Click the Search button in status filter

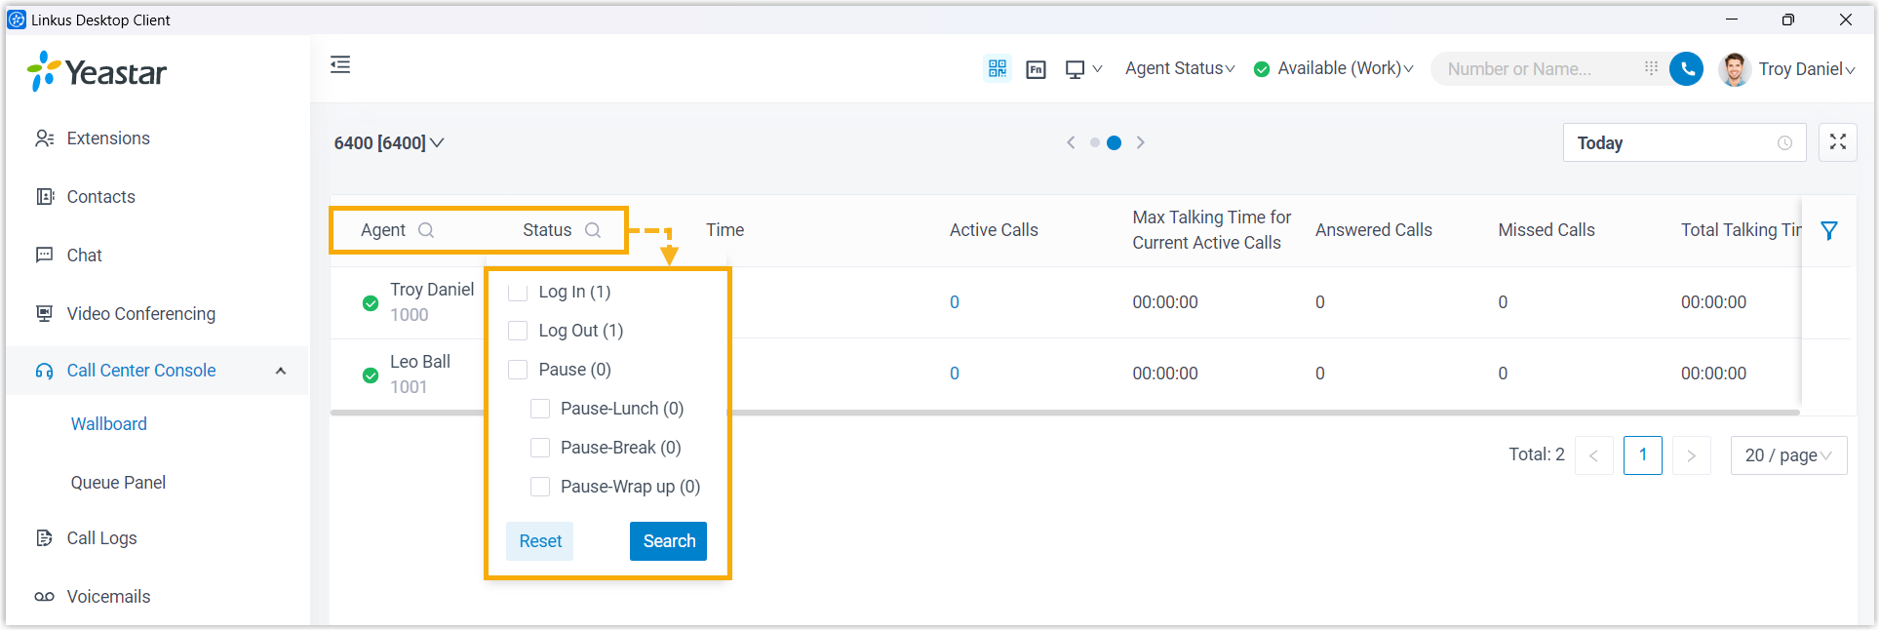pyautogui.click(x=668, y=541)
